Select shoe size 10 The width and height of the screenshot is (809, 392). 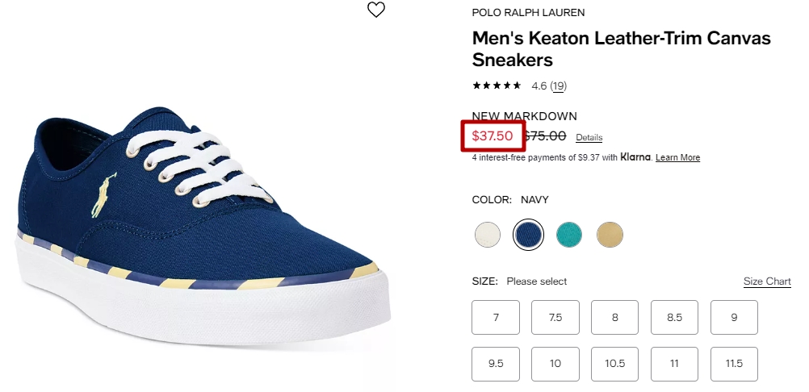tap(555, 364)
